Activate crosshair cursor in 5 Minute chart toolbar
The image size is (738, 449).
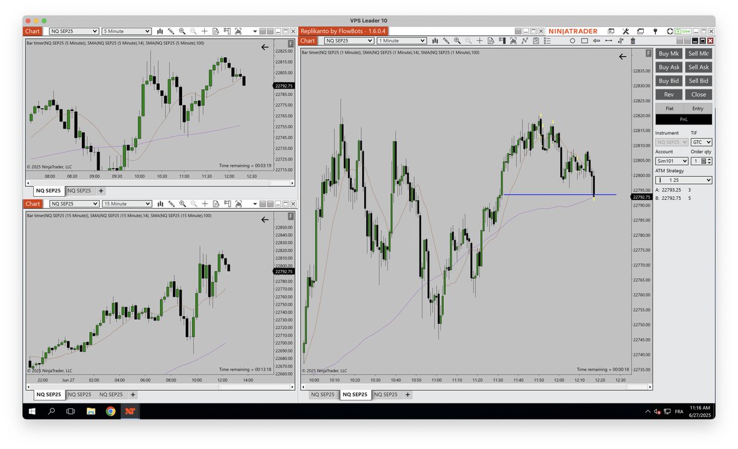click(205, 31)
